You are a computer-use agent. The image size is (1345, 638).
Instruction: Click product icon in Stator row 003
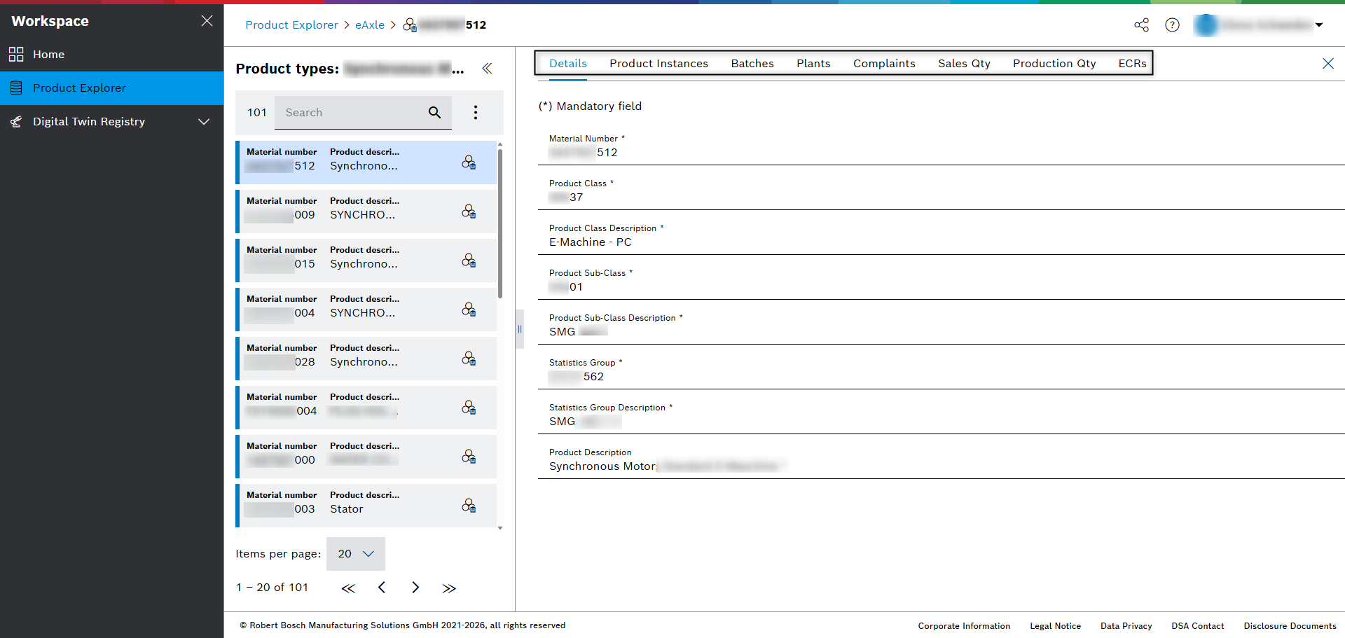click(469, 506)
